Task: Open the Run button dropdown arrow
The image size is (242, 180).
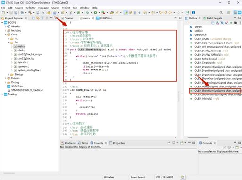Action: point(99,12)
